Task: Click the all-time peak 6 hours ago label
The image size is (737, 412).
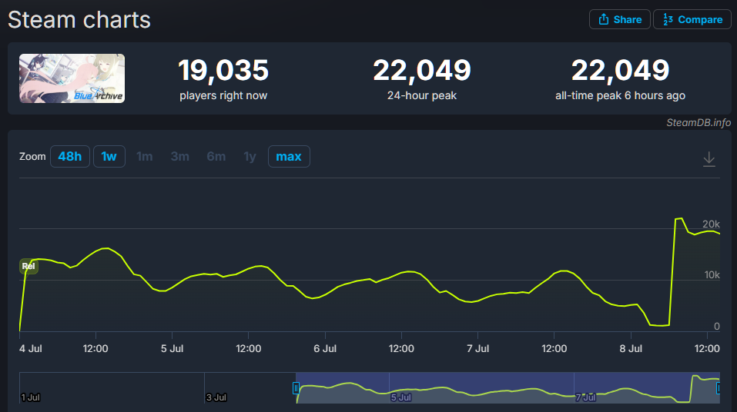Action: click(x=620, y=95)
